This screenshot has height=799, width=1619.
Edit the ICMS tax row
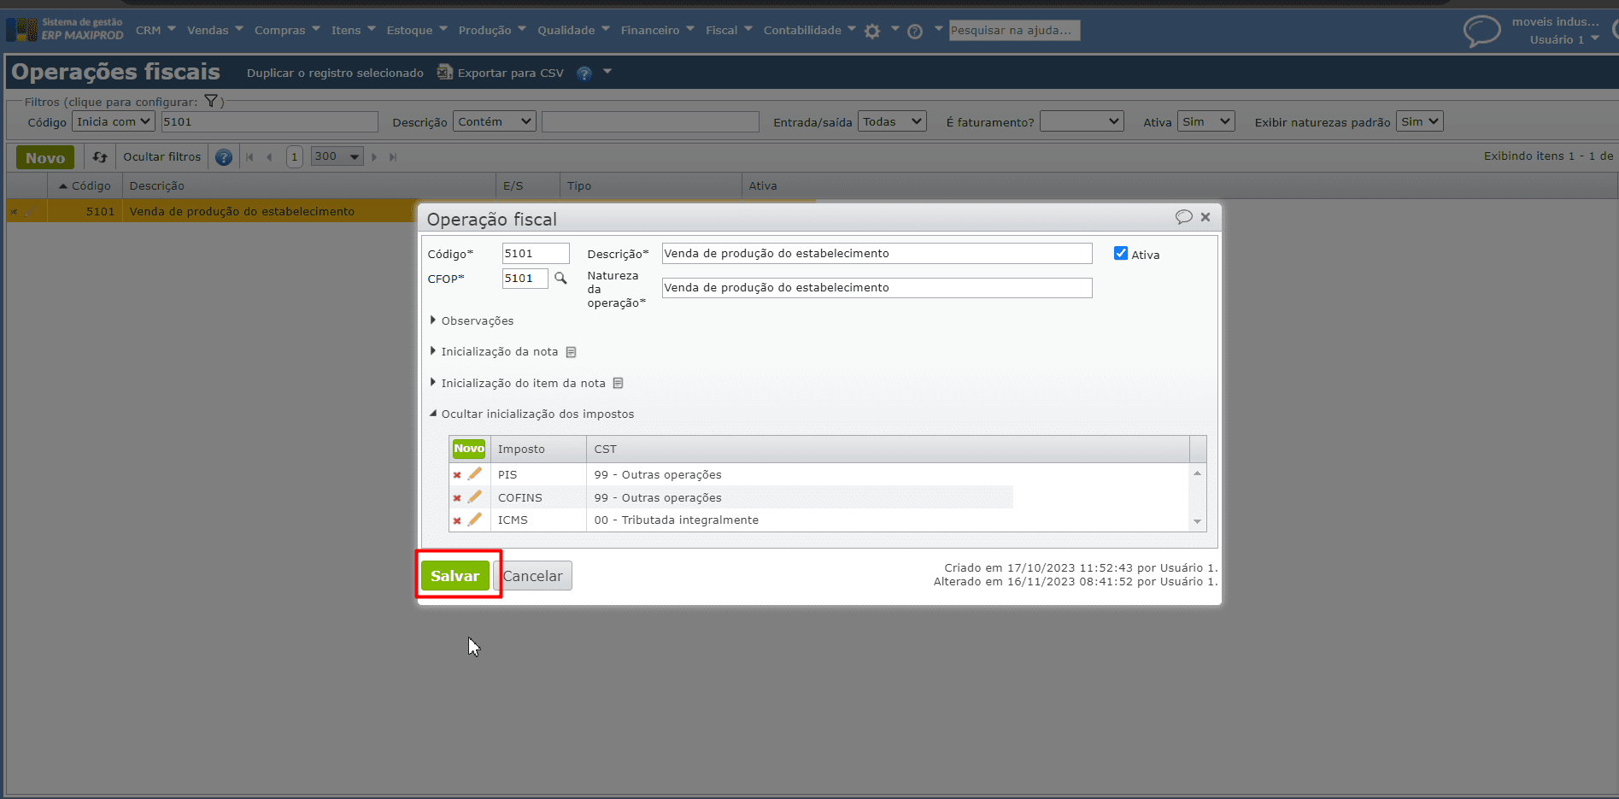point(475,520)
